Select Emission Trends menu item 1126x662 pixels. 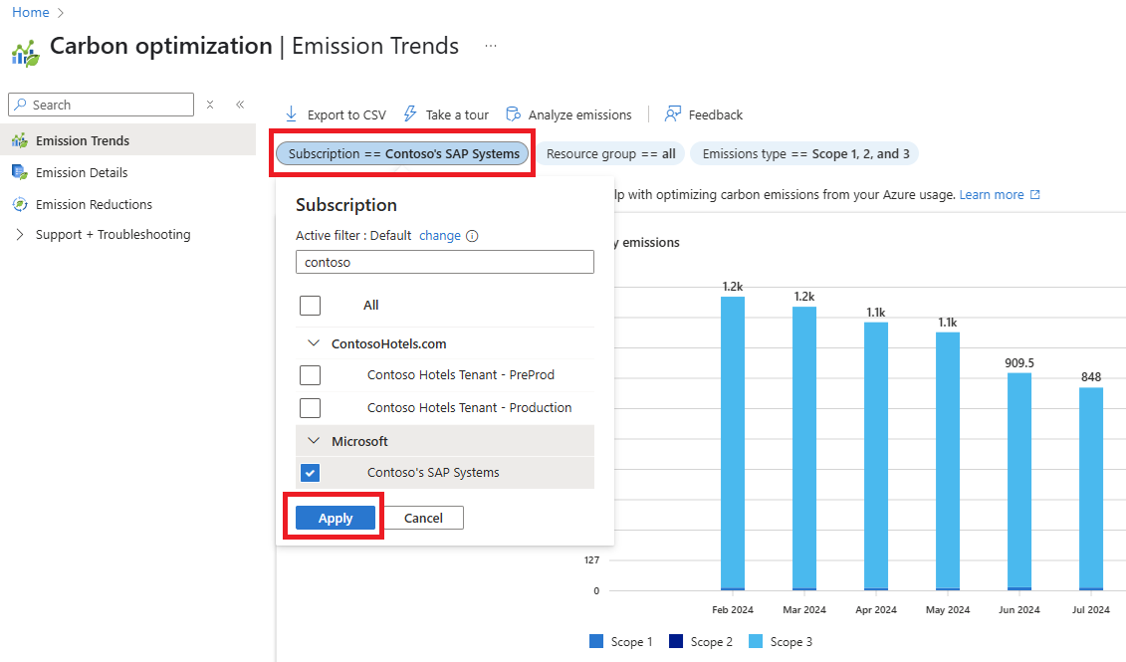pos(127,140)
